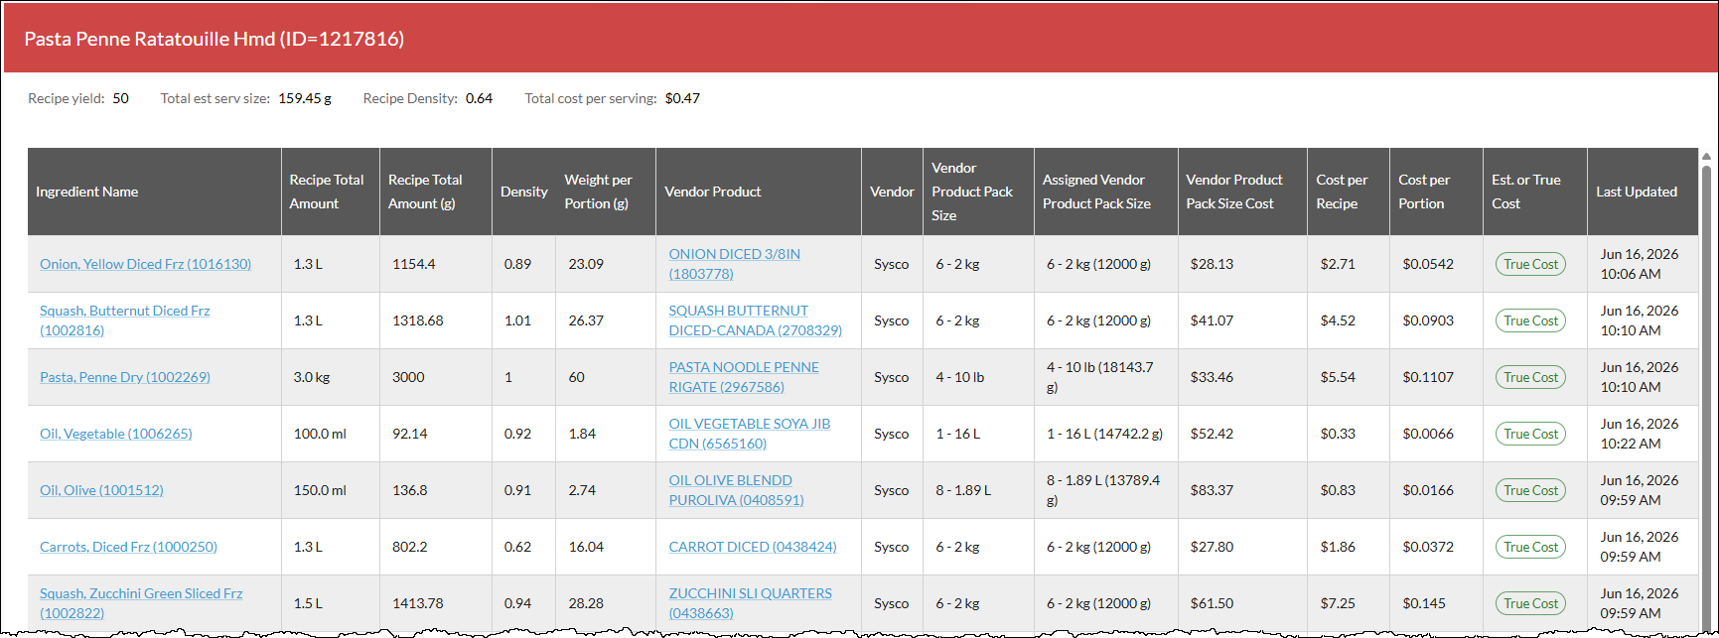
Task: Click the Last Updated column header
Action: [x=1637, y=191]
